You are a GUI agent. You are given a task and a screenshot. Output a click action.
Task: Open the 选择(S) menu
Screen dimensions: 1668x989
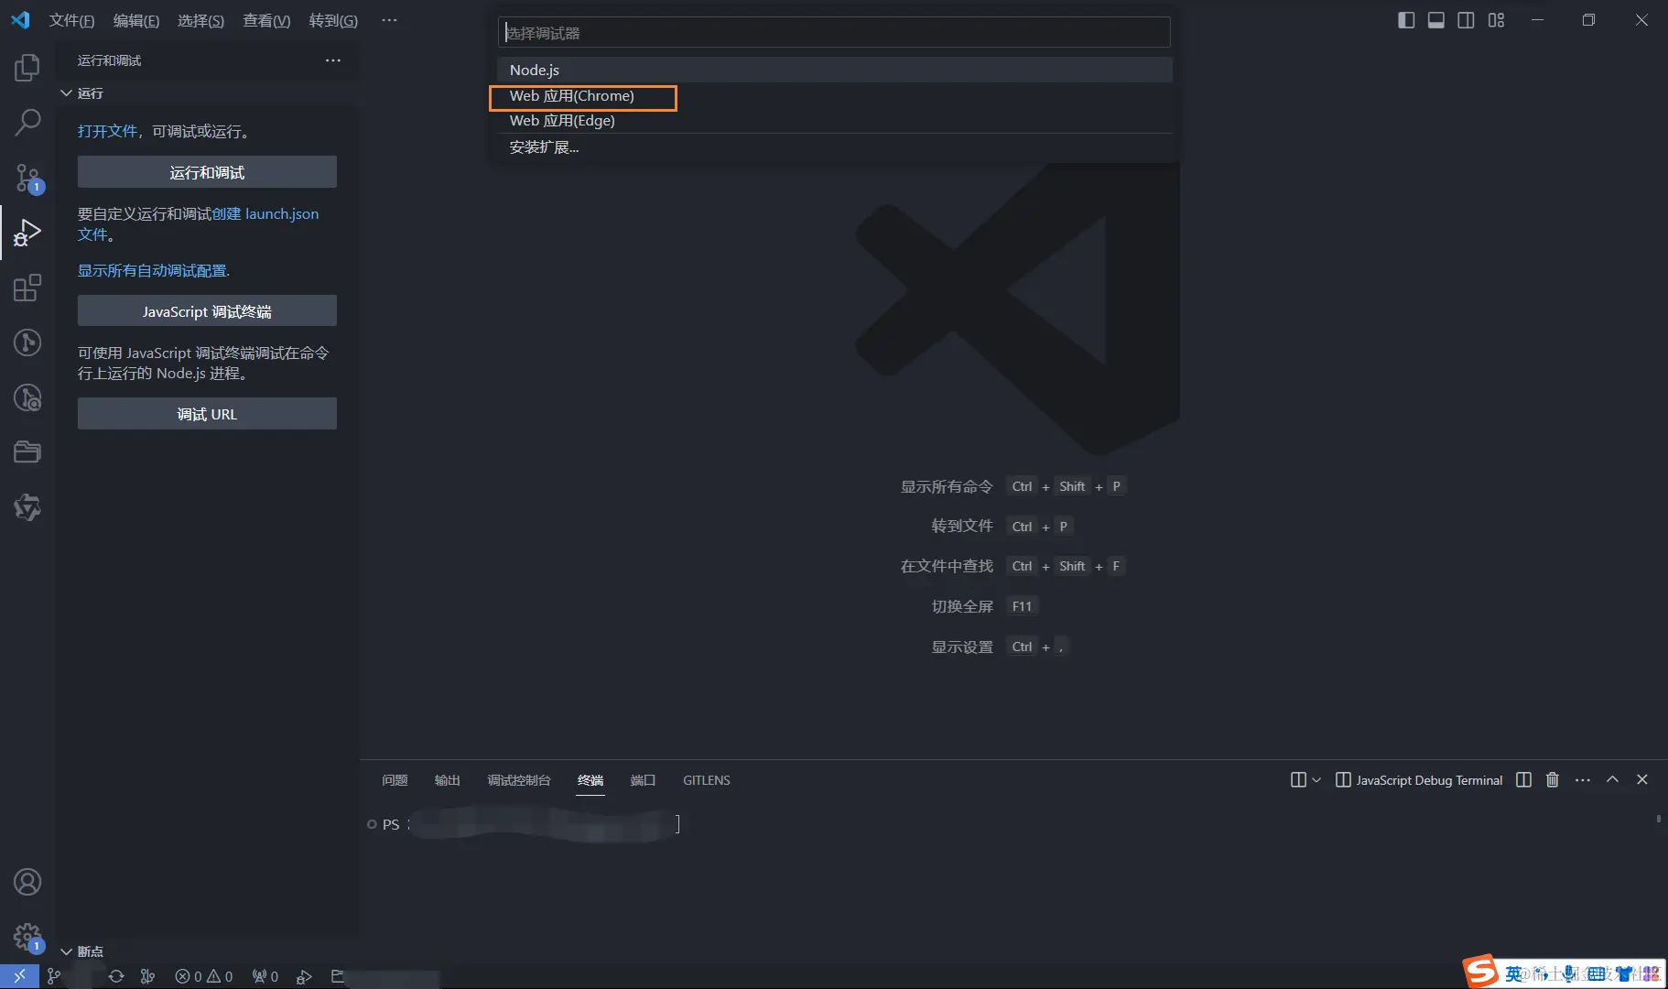200,20
